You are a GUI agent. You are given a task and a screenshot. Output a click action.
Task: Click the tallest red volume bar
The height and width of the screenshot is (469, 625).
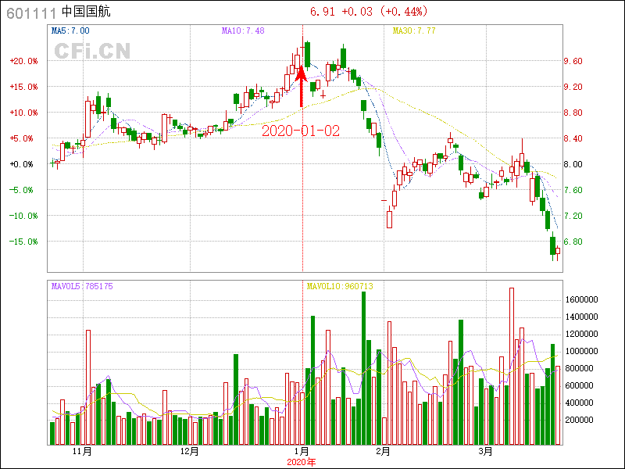tap(512, 367)
